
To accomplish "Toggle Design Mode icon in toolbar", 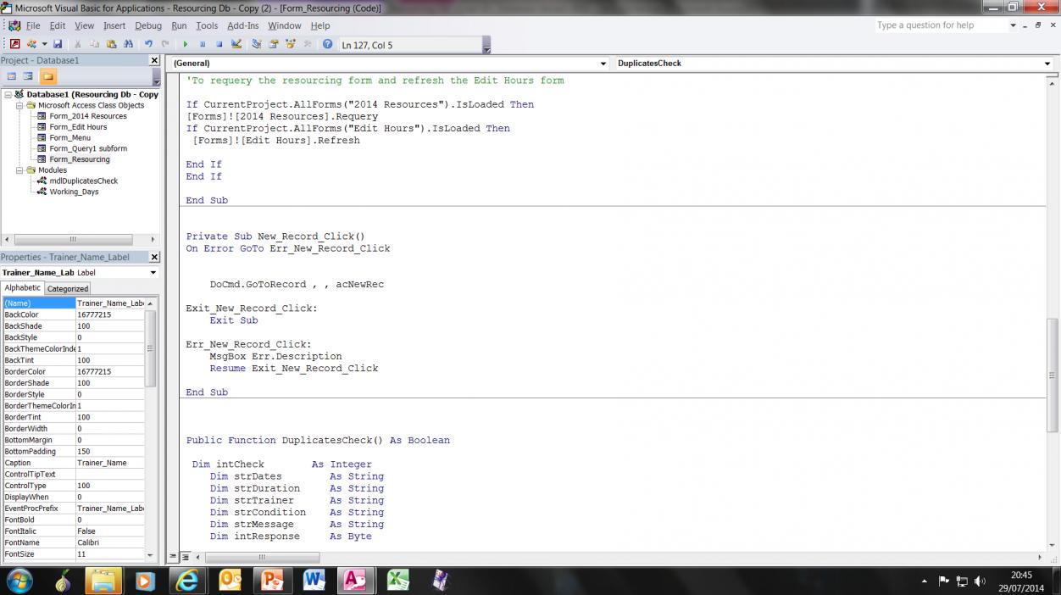I will coord(236,44).
